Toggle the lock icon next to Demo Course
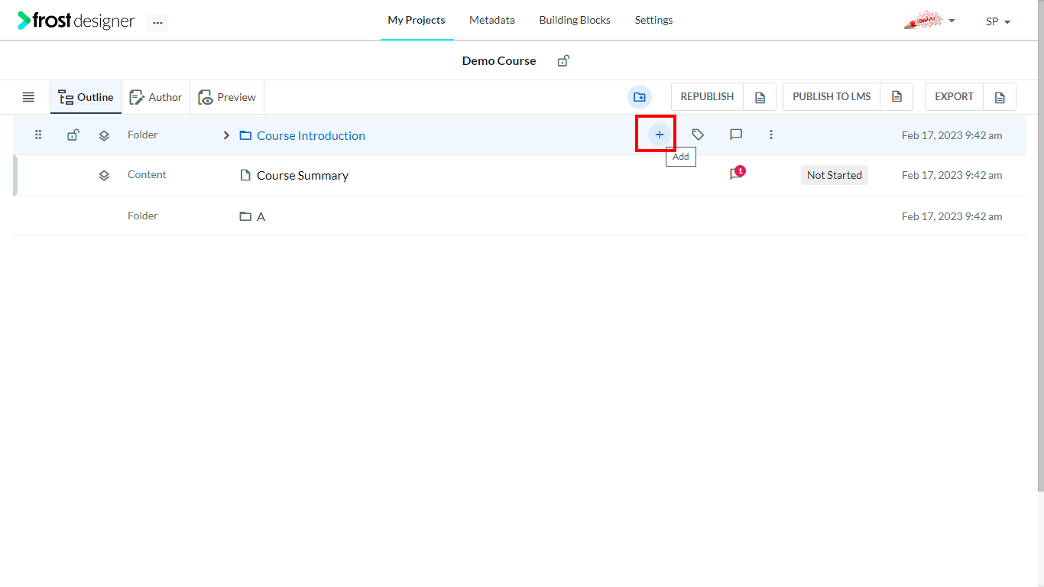Viewport: 1044px width, 587px height. (563, 60)
